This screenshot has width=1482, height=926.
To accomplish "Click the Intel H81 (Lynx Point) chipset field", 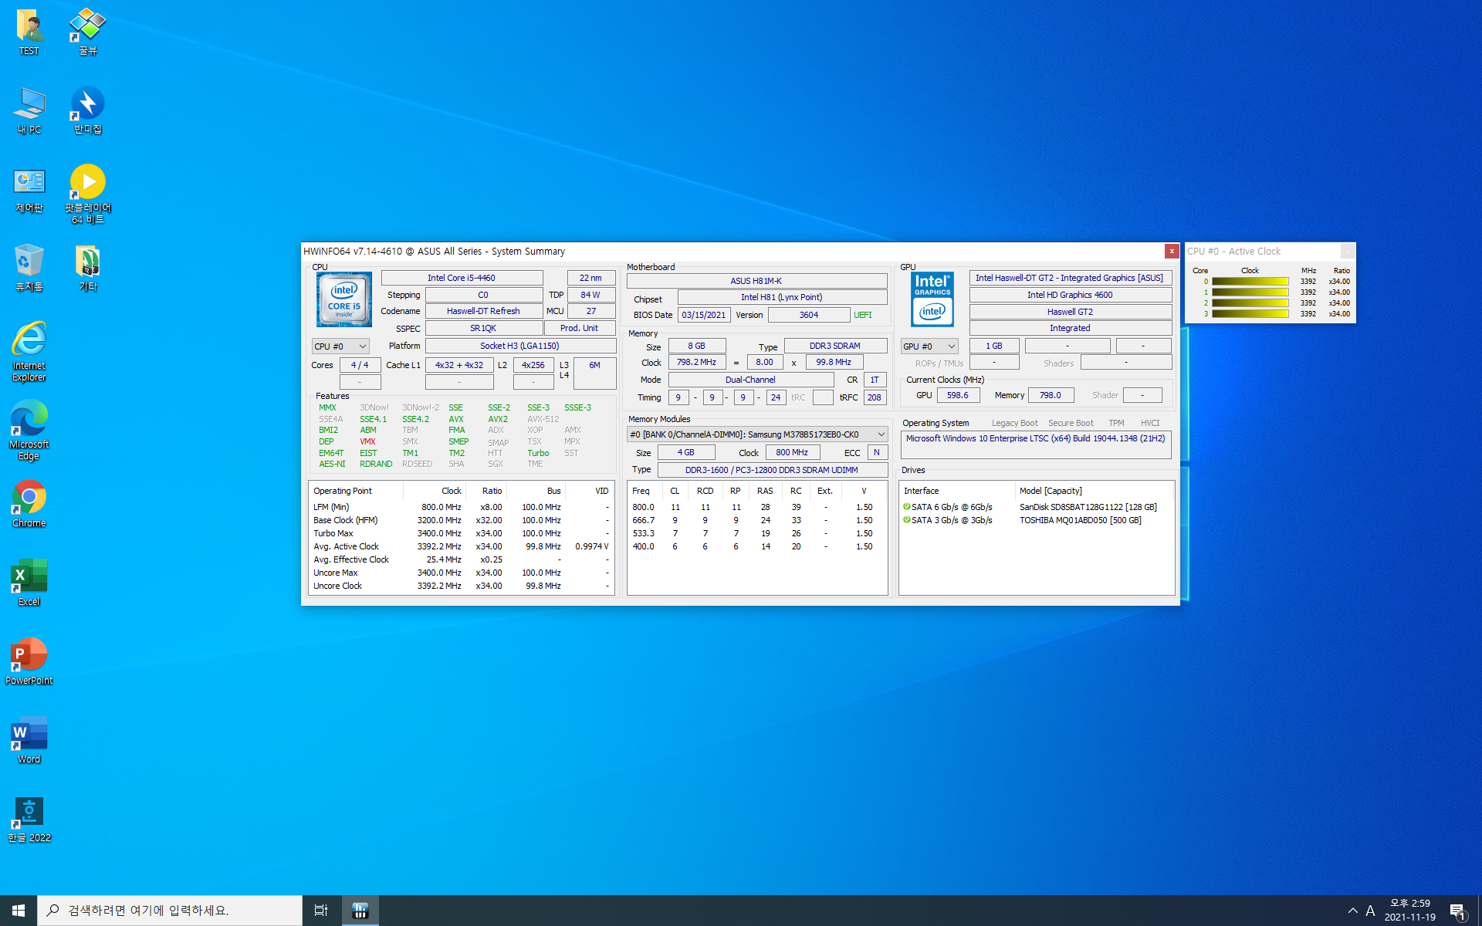I will click(782, 297).
